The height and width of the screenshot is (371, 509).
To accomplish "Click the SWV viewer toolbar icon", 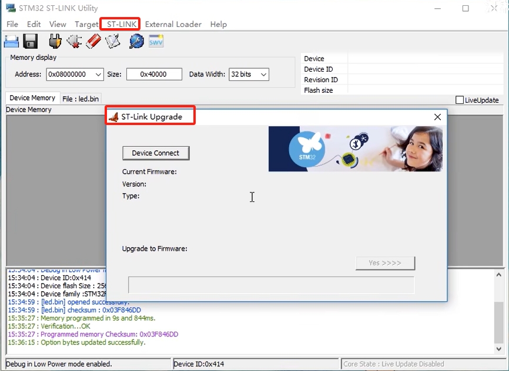I will [156, 41].
